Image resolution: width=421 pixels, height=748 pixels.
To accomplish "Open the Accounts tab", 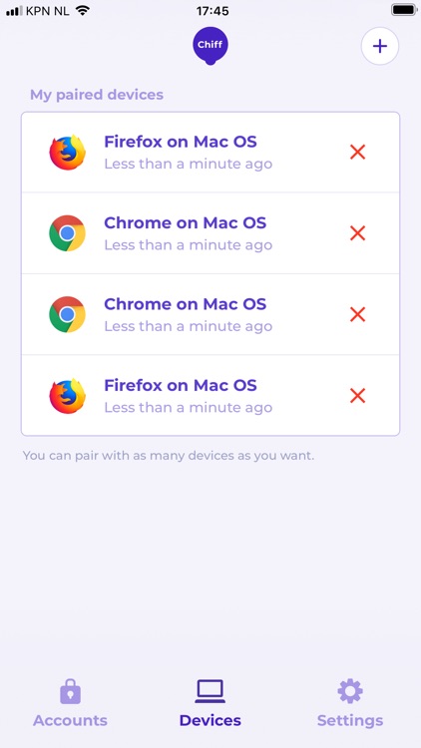I will coord(70,703).
